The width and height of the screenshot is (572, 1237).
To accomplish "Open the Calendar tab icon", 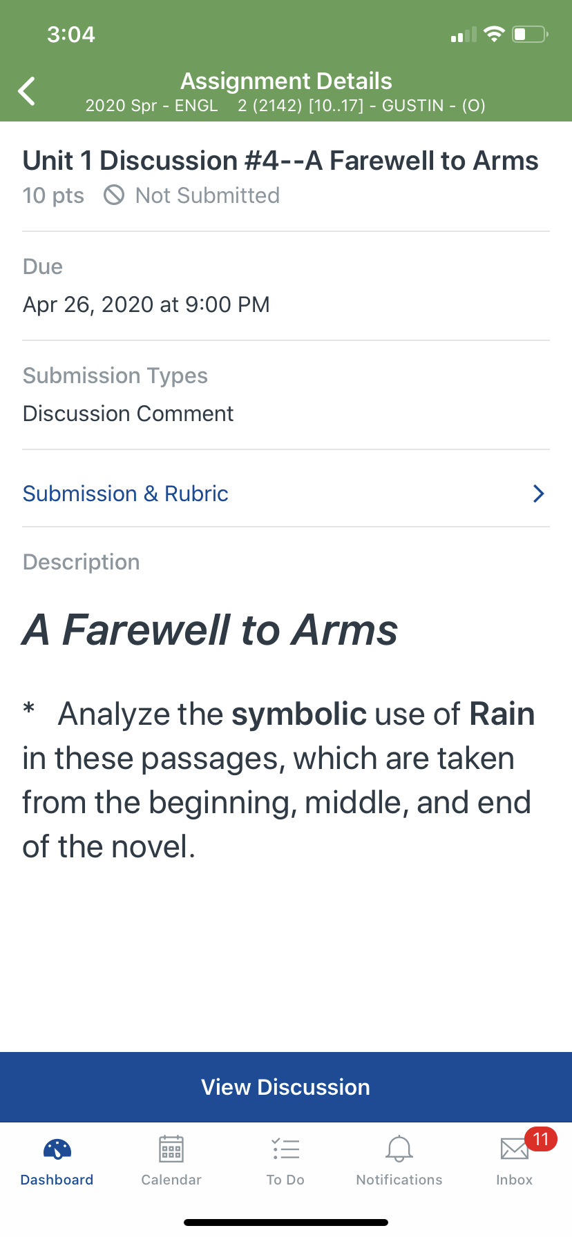I will click(171, 1149).
